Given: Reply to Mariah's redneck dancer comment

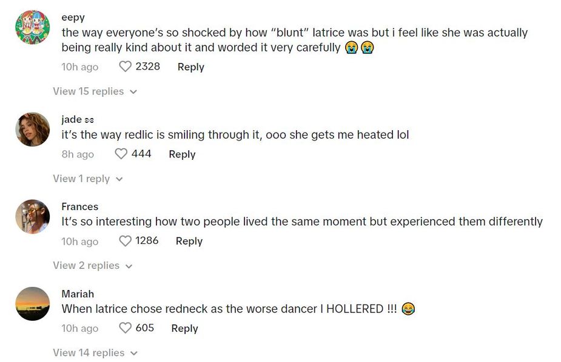Looking at the screenshot, I should pyautogui.click(x=184, y=328).
